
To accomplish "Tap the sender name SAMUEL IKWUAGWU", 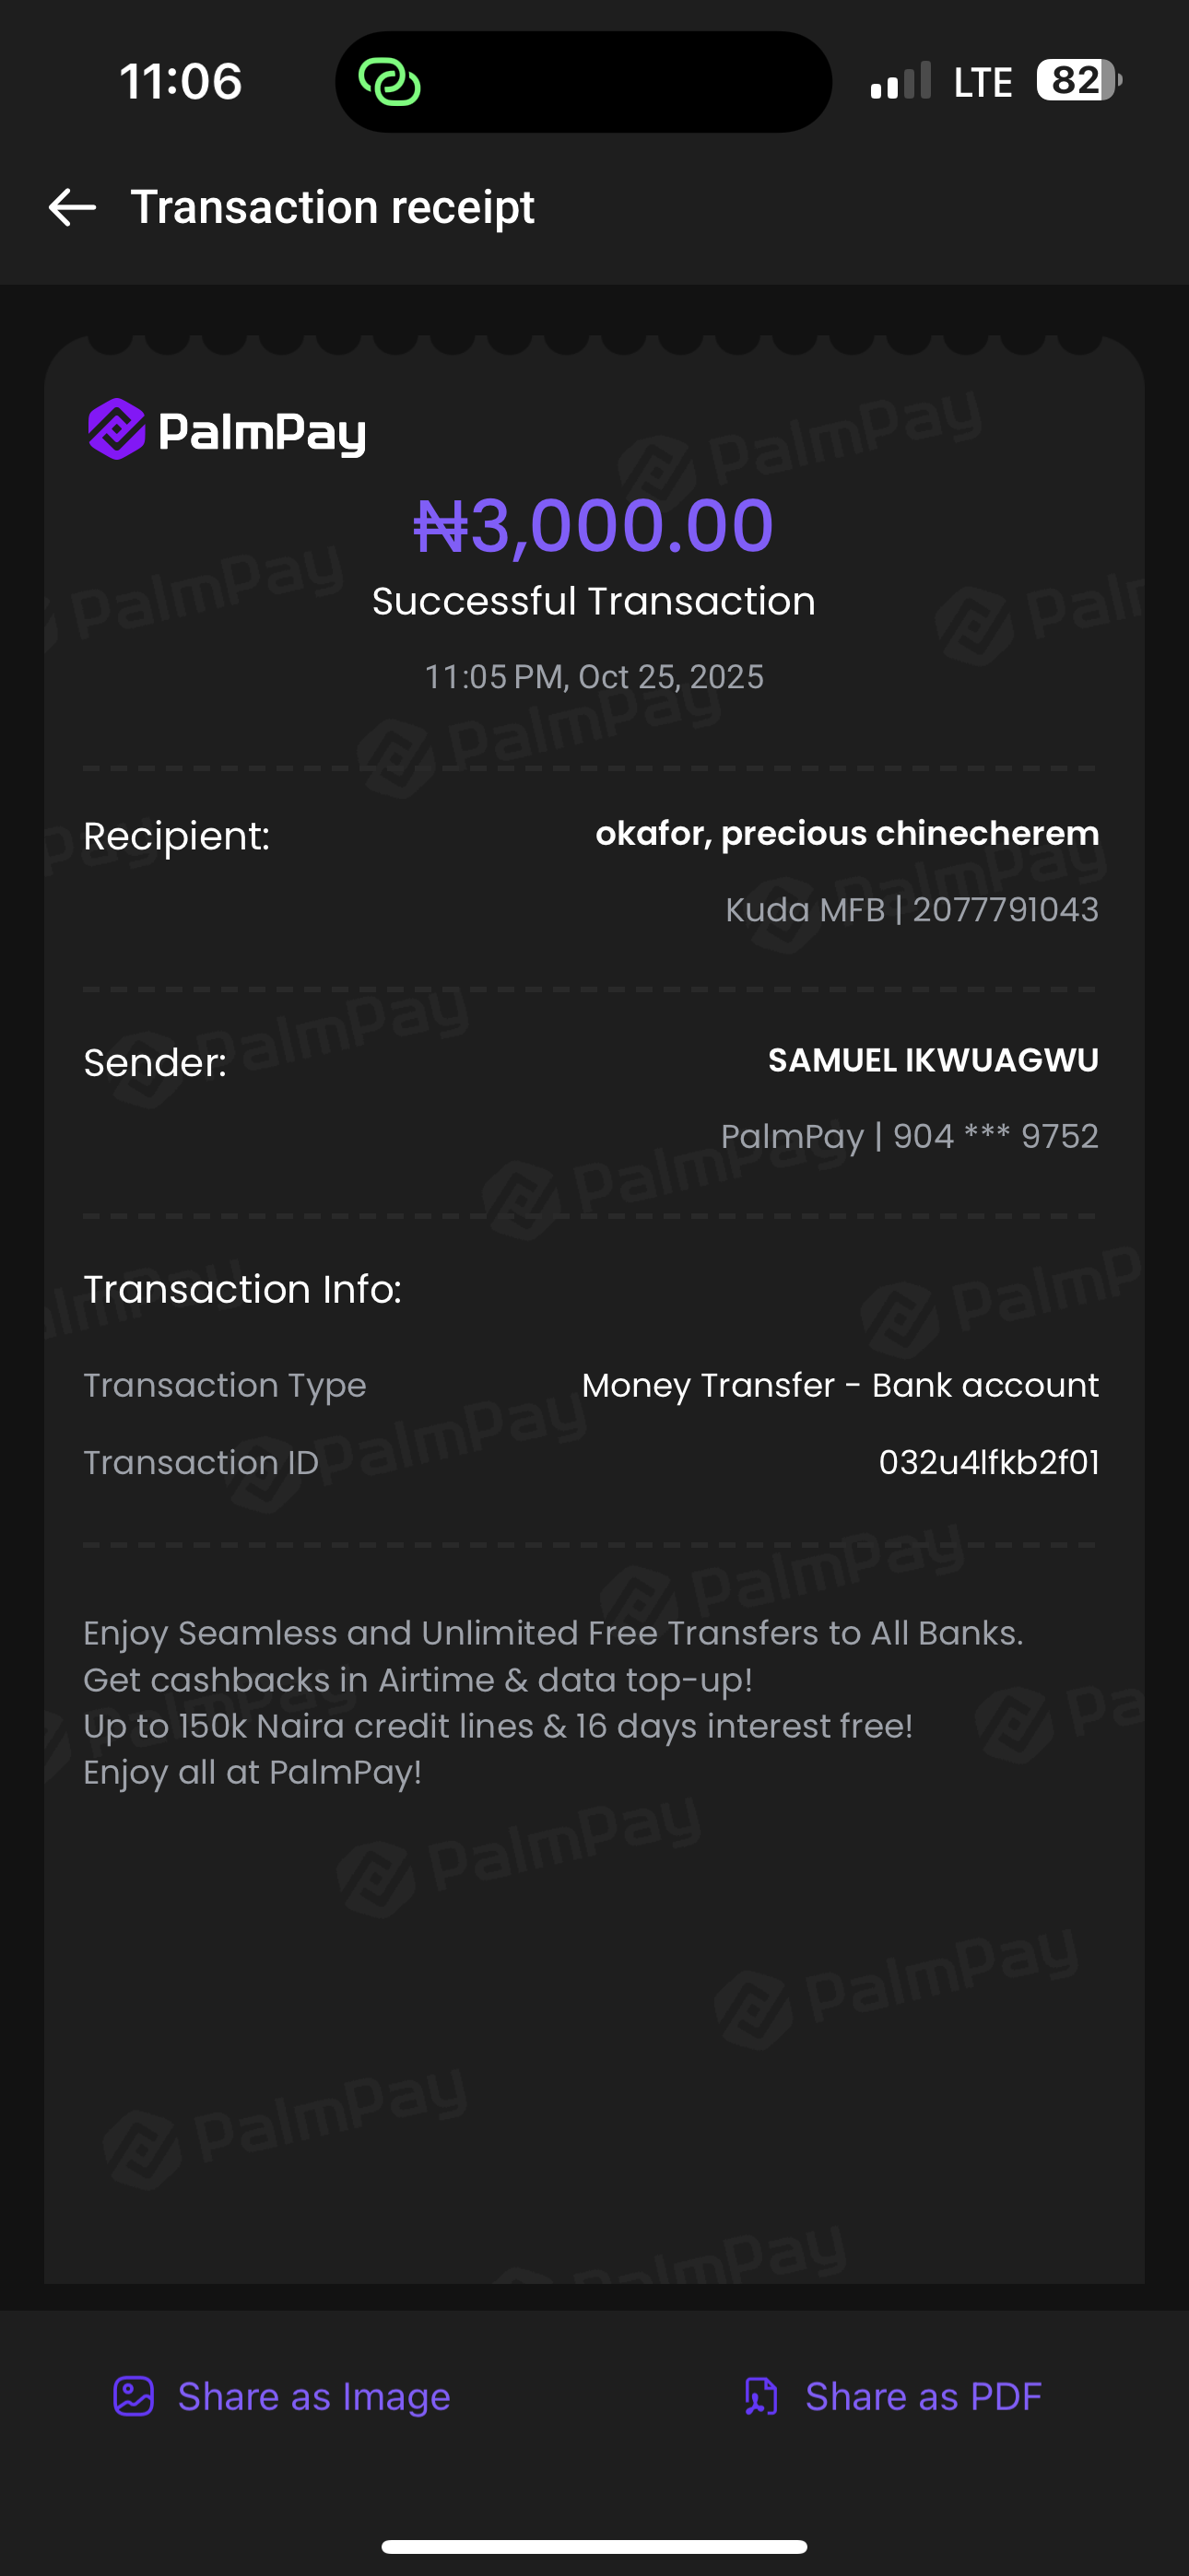I will point(933,1060).
